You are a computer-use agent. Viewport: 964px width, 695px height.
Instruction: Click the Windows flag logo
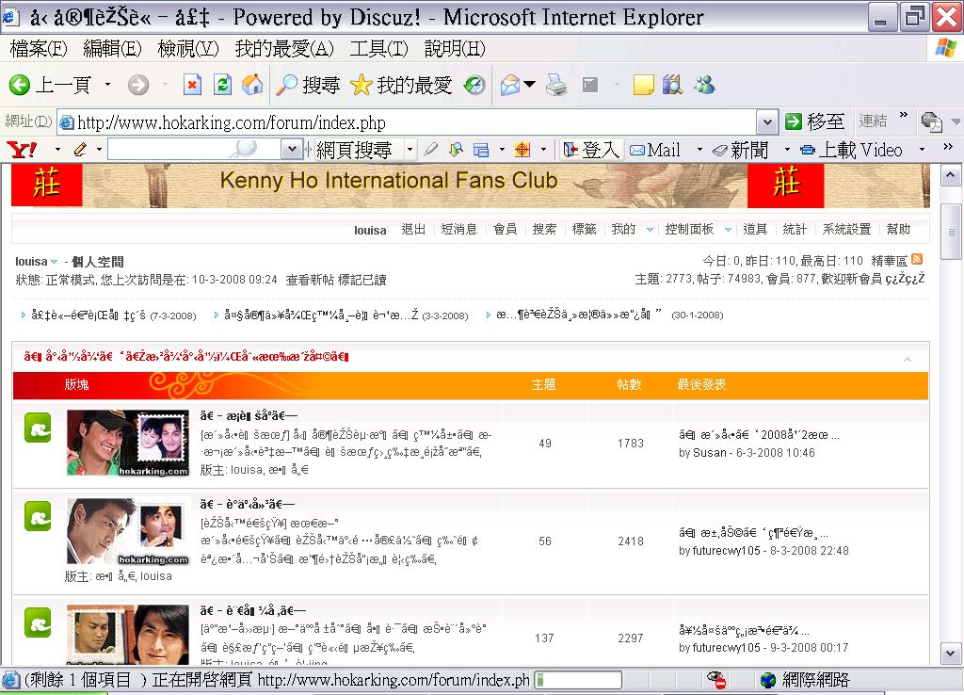point(945,48)
